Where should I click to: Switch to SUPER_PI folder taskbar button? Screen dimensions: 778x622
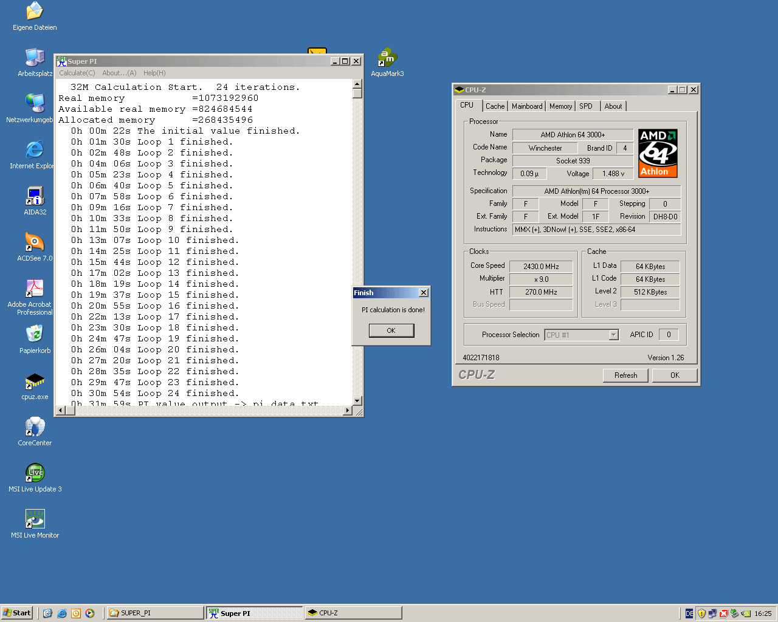coord(156,613)
